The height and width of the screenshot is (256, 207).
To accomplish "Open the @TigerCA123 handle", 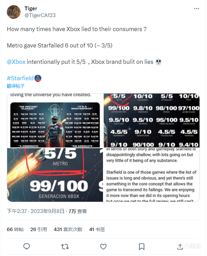I will [40, 15].
